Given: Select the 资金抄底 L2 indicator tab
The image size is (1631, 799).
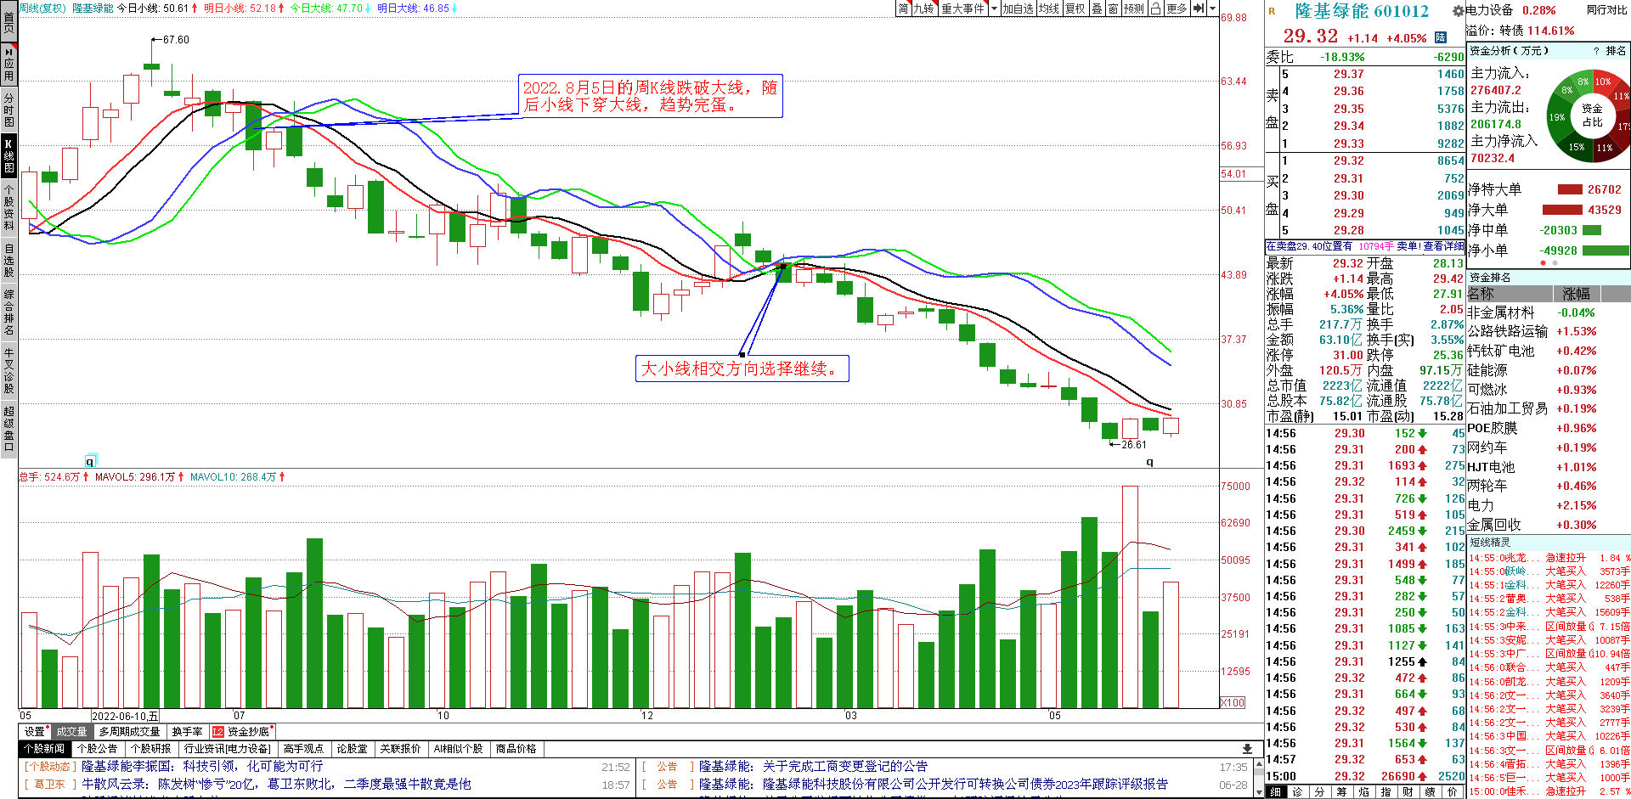Looking at the screenshot, I should point(242,731).
